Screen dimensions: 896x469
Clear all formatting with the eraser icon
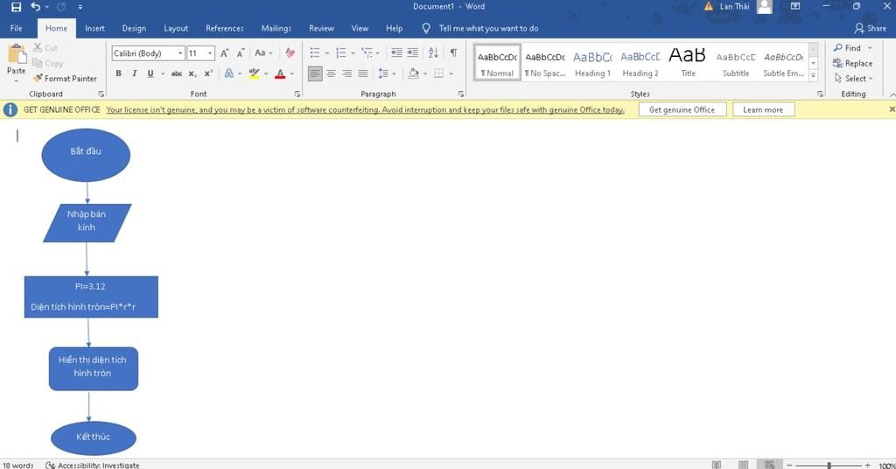290,53
